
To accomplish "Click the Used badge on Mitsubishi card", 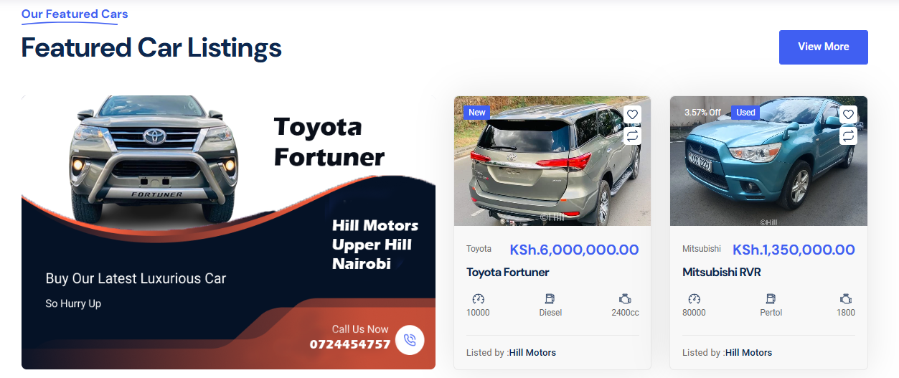I will coord(746,113).
